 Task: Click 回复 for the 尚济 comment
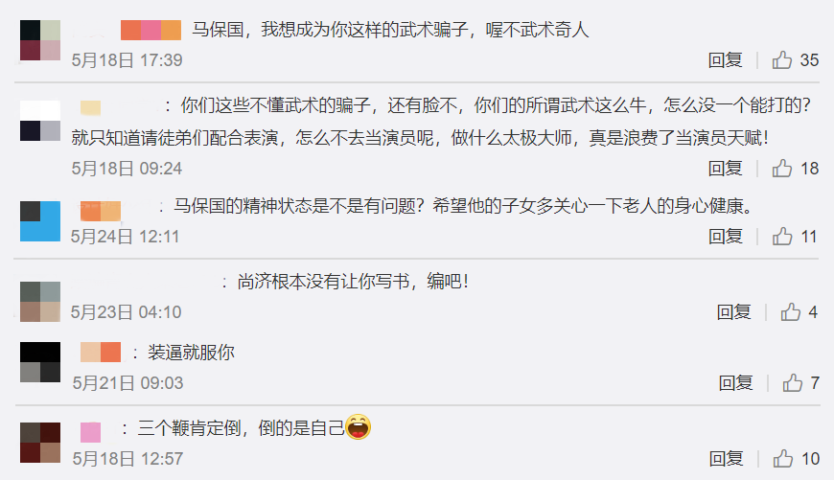click(734, 312)
